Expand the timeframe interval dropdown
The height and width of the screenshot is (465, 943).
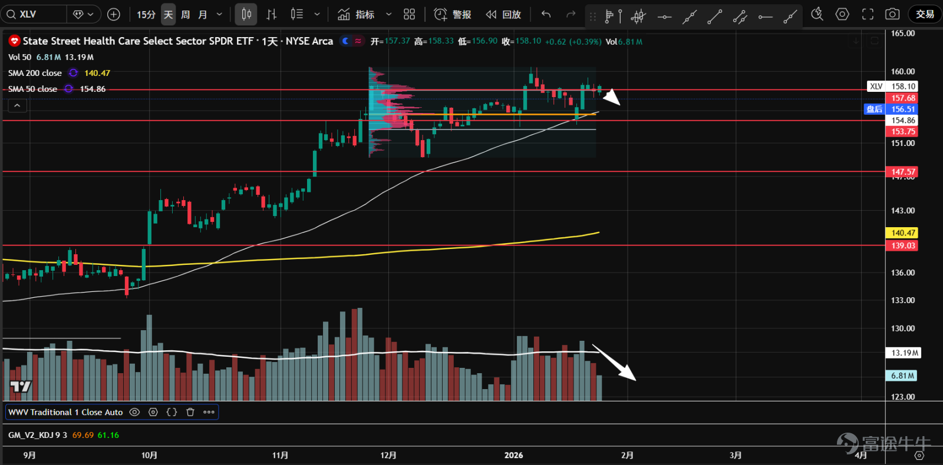[x=220, y=14]
